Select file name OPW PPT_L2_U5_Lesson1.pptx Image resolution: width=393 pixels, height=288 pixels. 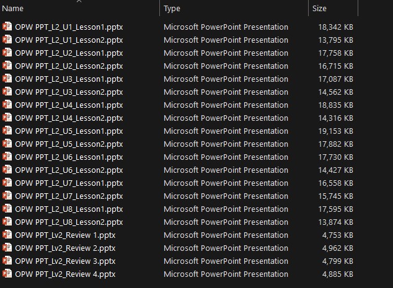coord(69,131)
